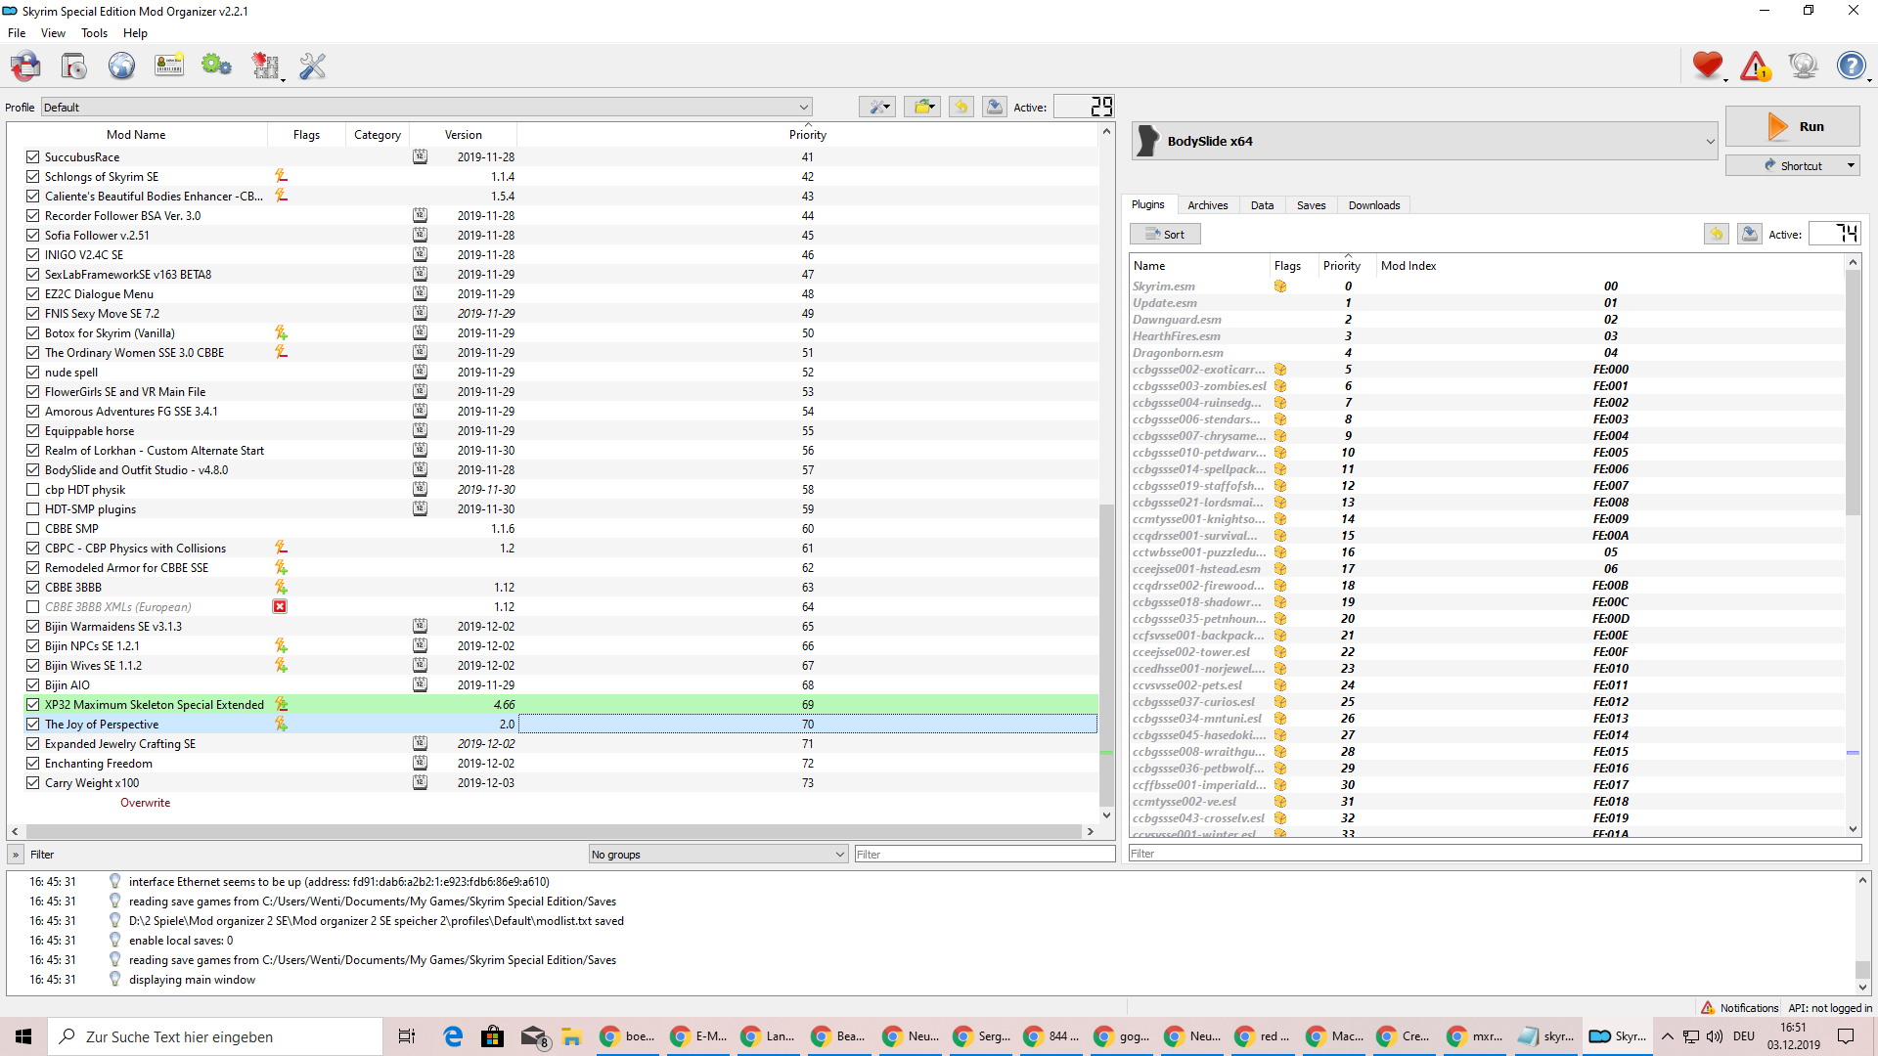Open the Profiles configuration icon
The image size is (1878, 1056).
169,66
